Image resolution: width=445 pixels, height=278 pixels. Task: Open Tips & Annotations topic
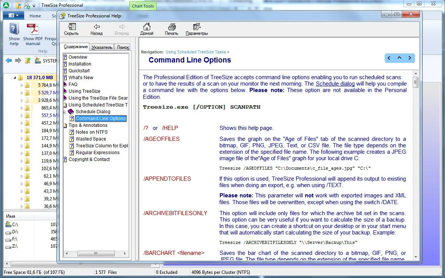(88, 125)
